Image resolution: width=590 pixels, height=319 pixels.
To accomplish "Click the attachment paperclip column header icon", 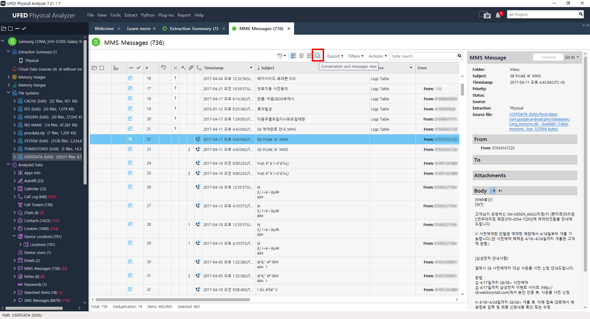I will click(x=190, y=68).
